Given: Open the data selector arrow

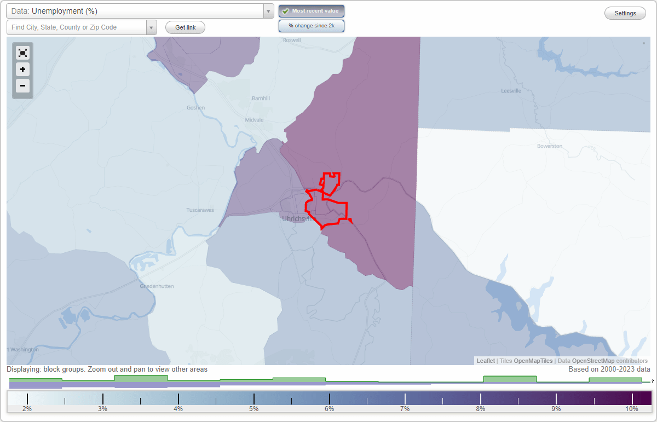Looking at the screenshot, I should 268,10.
